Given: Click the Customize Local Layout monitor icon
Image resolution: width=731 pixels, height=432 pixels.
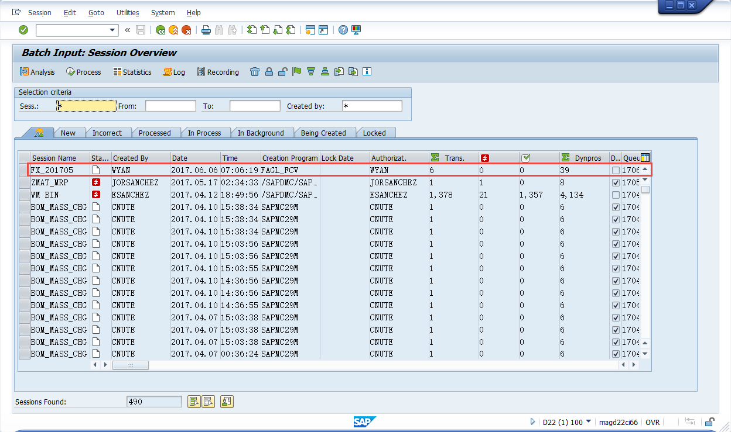Looking at the screenshot, I should pos(356,30).
